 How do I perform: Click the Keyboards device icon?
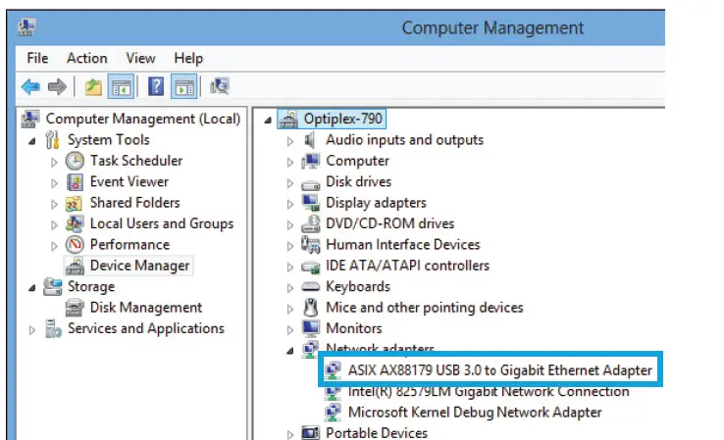311,287
